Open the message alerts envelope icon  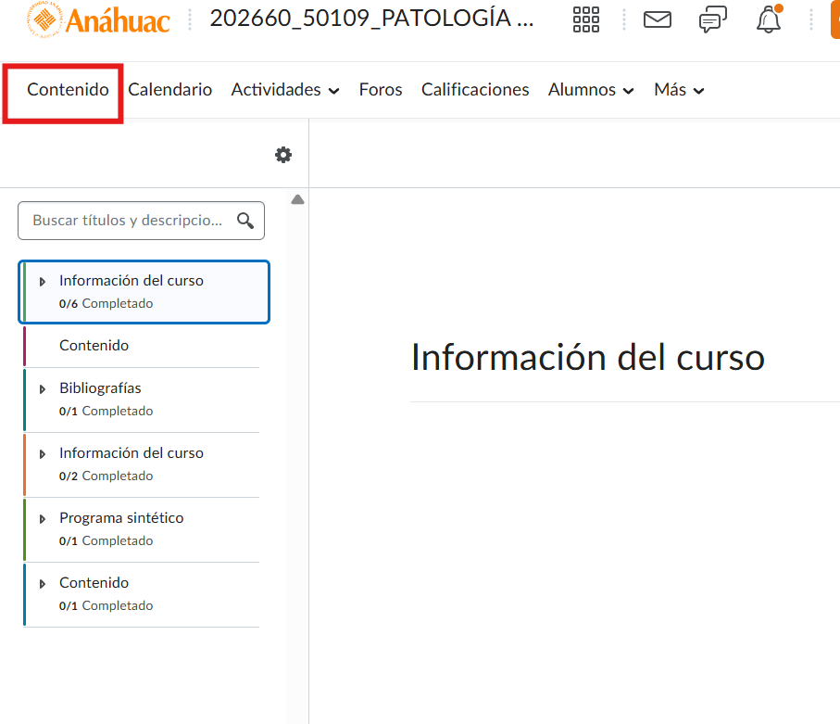pyautogui.click(x=658, y=19)
